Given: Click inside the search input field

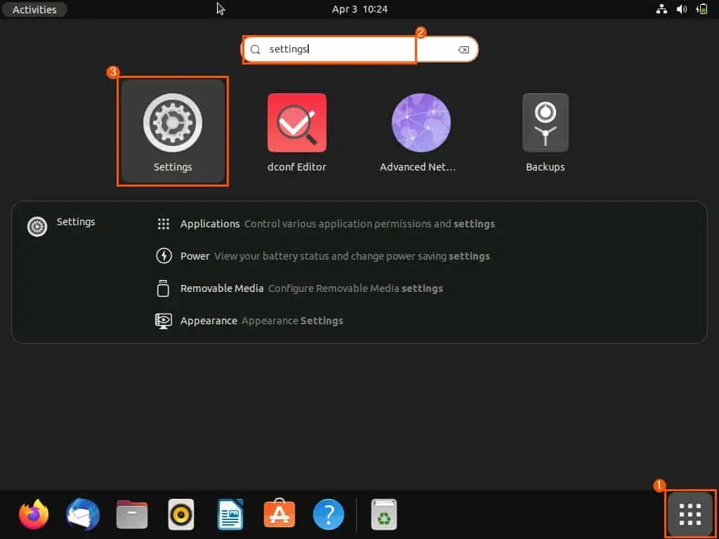Looking at the screenshot, I should 330,49.
